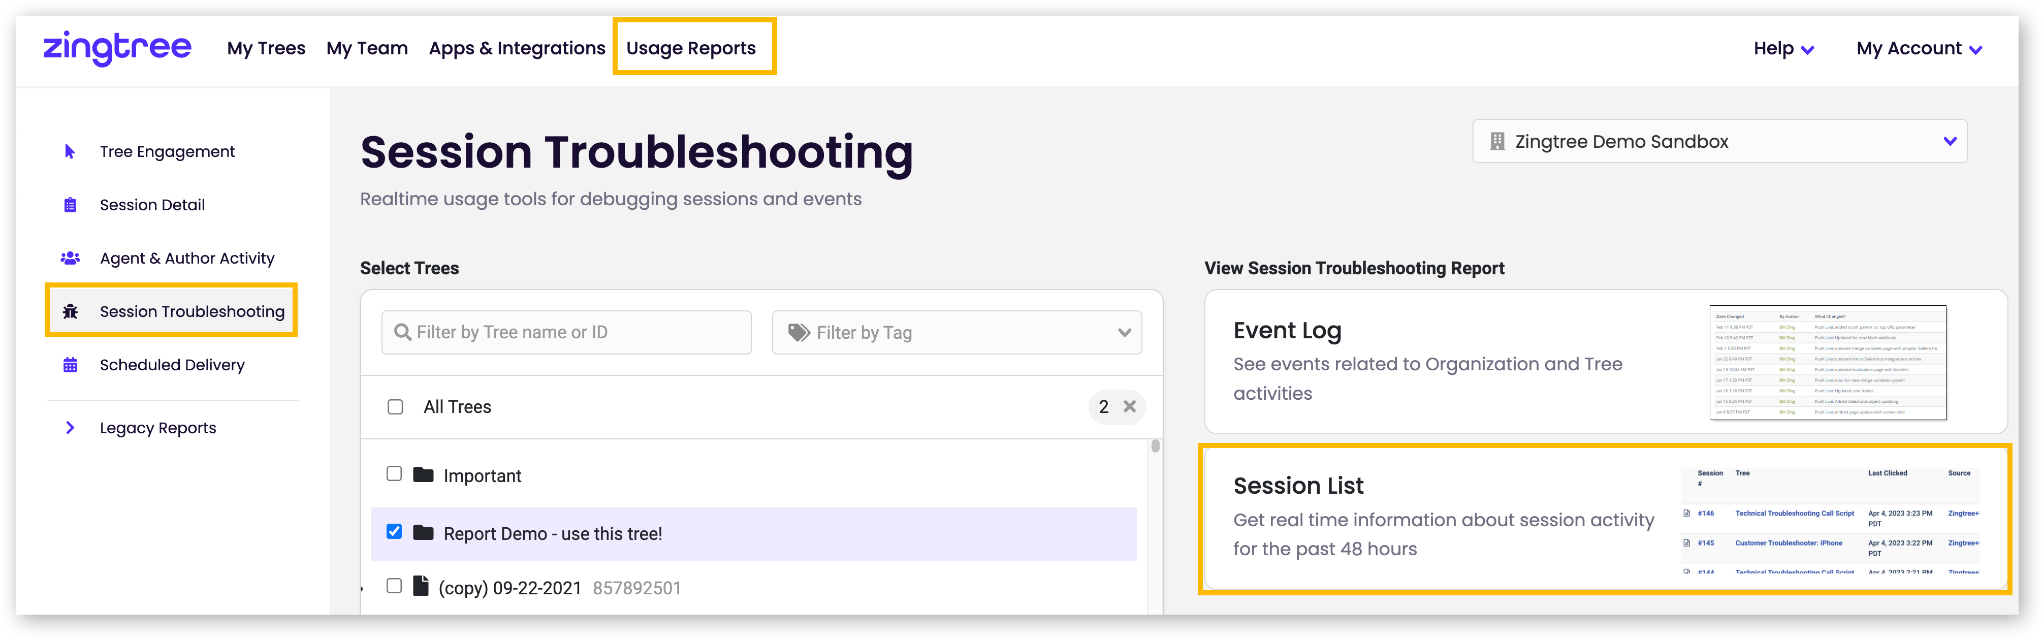
Task: Click the Session Troubleshooting bug icon
Action: click(70, 311)
